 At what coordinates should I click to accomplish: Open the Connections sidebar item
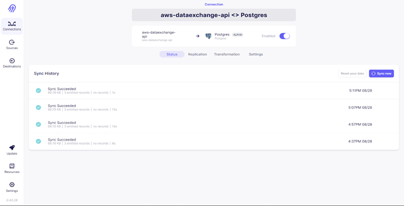[12, 26]
